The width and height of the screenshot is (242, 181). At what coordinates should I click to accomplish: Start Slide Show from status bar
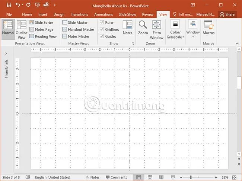tap(173, 177)
